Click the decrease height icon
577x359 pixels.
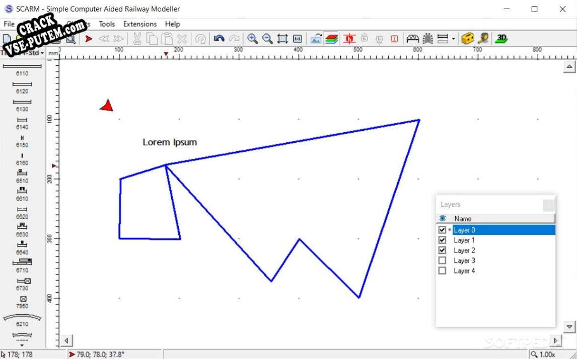pos(380,40)
